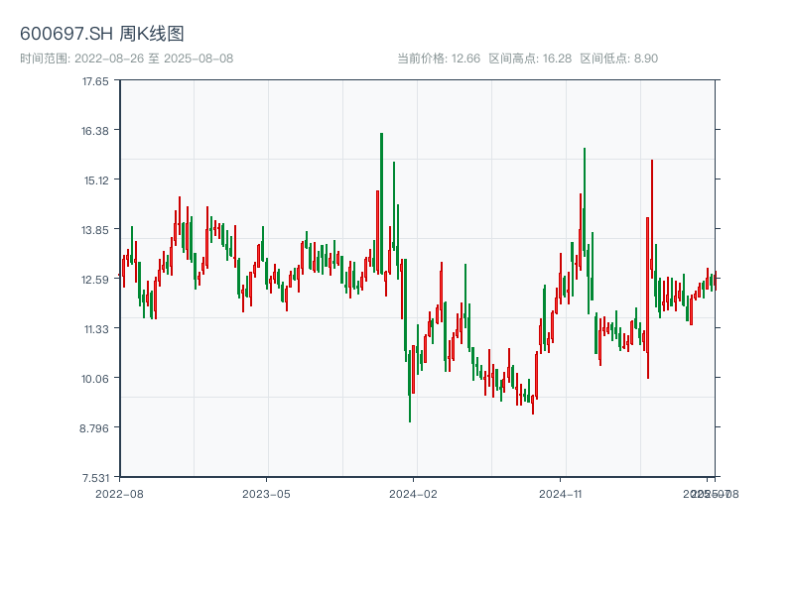This screenshot has height=595, width=794.
Task: Select the x-axis label 2024-02
Action: tap(413, 494)
